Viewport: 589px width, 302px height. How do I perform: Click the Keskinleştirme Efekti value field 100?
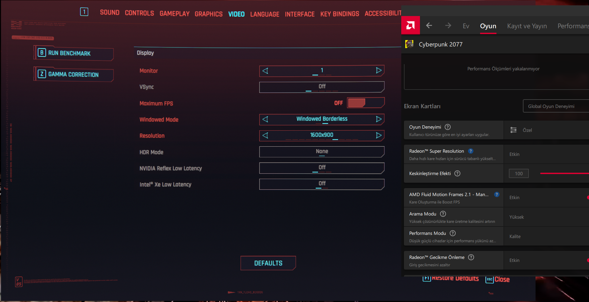pyautogui.click(x=519, y=173)
